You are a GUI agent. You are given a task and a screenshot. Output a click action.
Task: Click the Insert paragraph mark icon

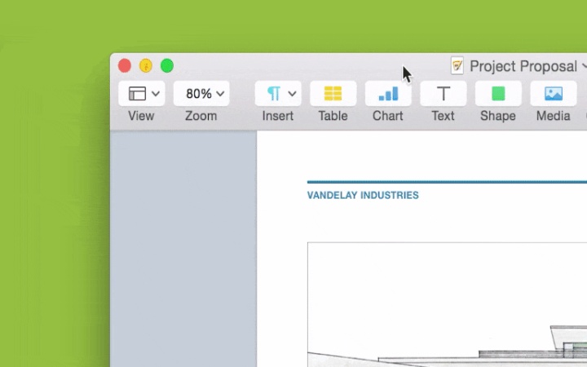274,94
